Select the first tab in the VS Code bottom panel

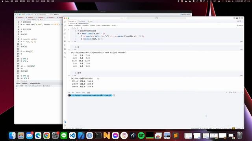pyautogui.click(x=69, y=92)
